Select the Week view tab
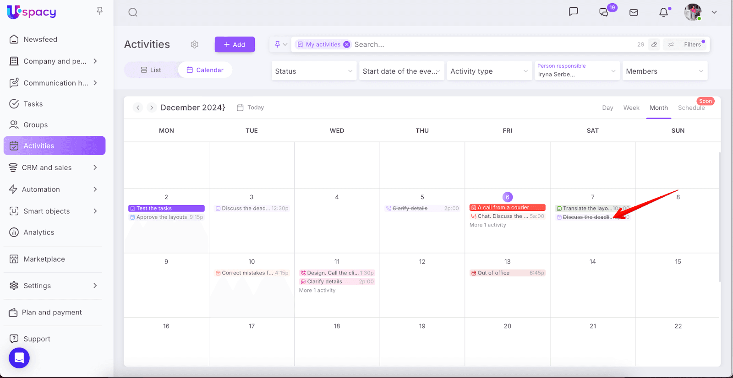The width and height of the screenshot is (733, 378). tap(631, 108)
